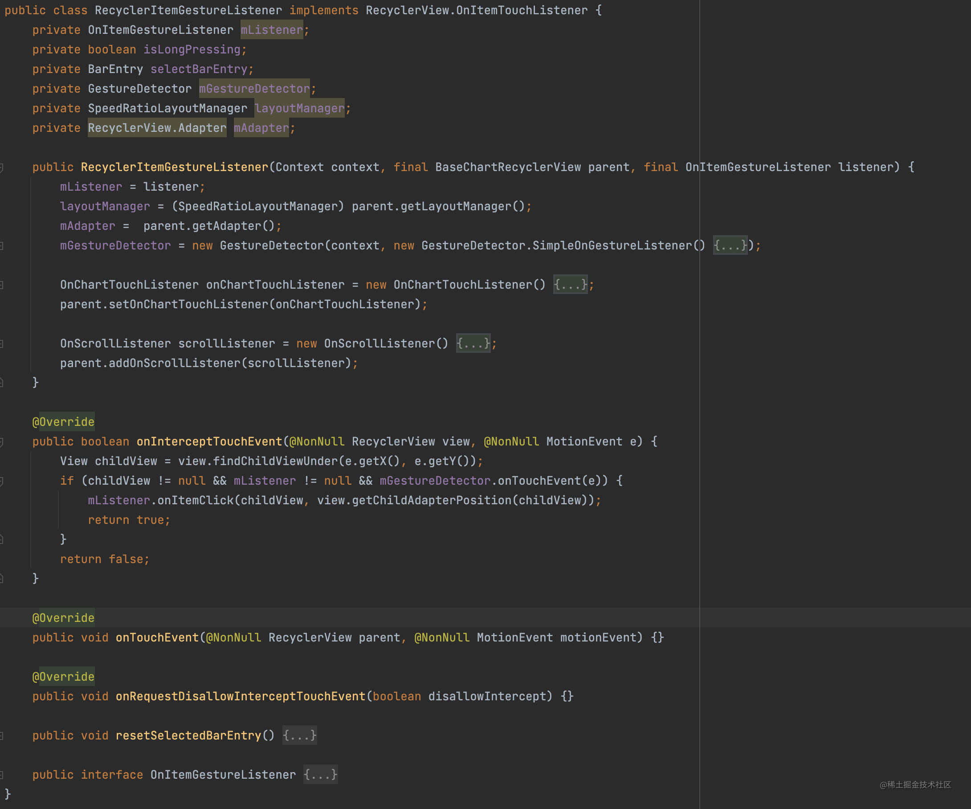Click gutter fold icon beside OnItemGestureListener interface

(2, 775)
